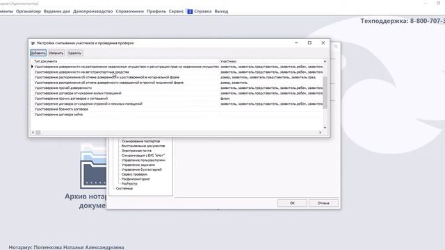The width and height of the screenshot is (445, 250).
Task: Click the vertical scrollbar up arrow
Action: point(325,61)
